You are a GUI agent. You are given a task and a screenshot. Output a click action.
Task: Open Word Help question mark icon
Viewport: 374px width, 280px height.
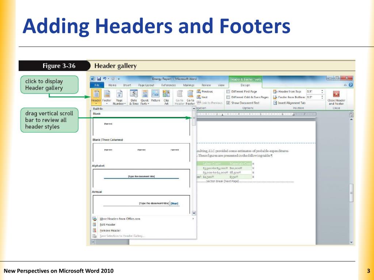click(x=351, y=85)
